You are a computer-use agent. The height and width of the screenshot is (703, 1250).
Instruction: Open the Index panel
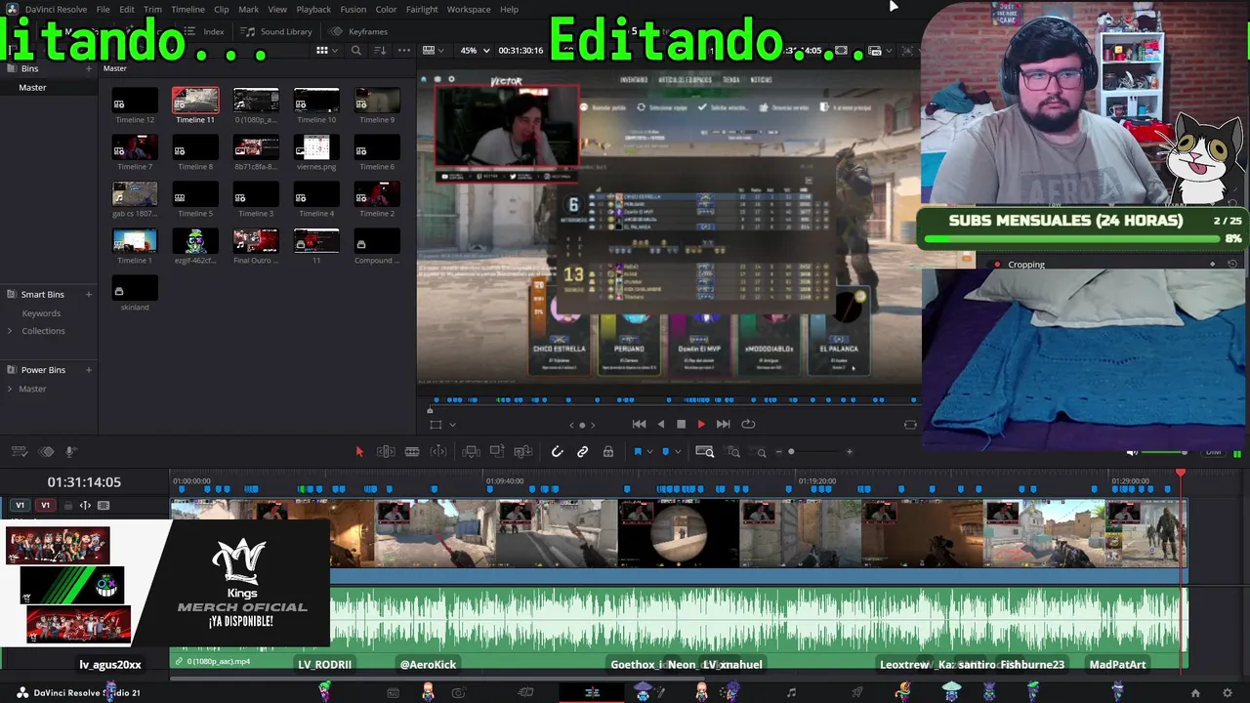[x=205, y=31]
